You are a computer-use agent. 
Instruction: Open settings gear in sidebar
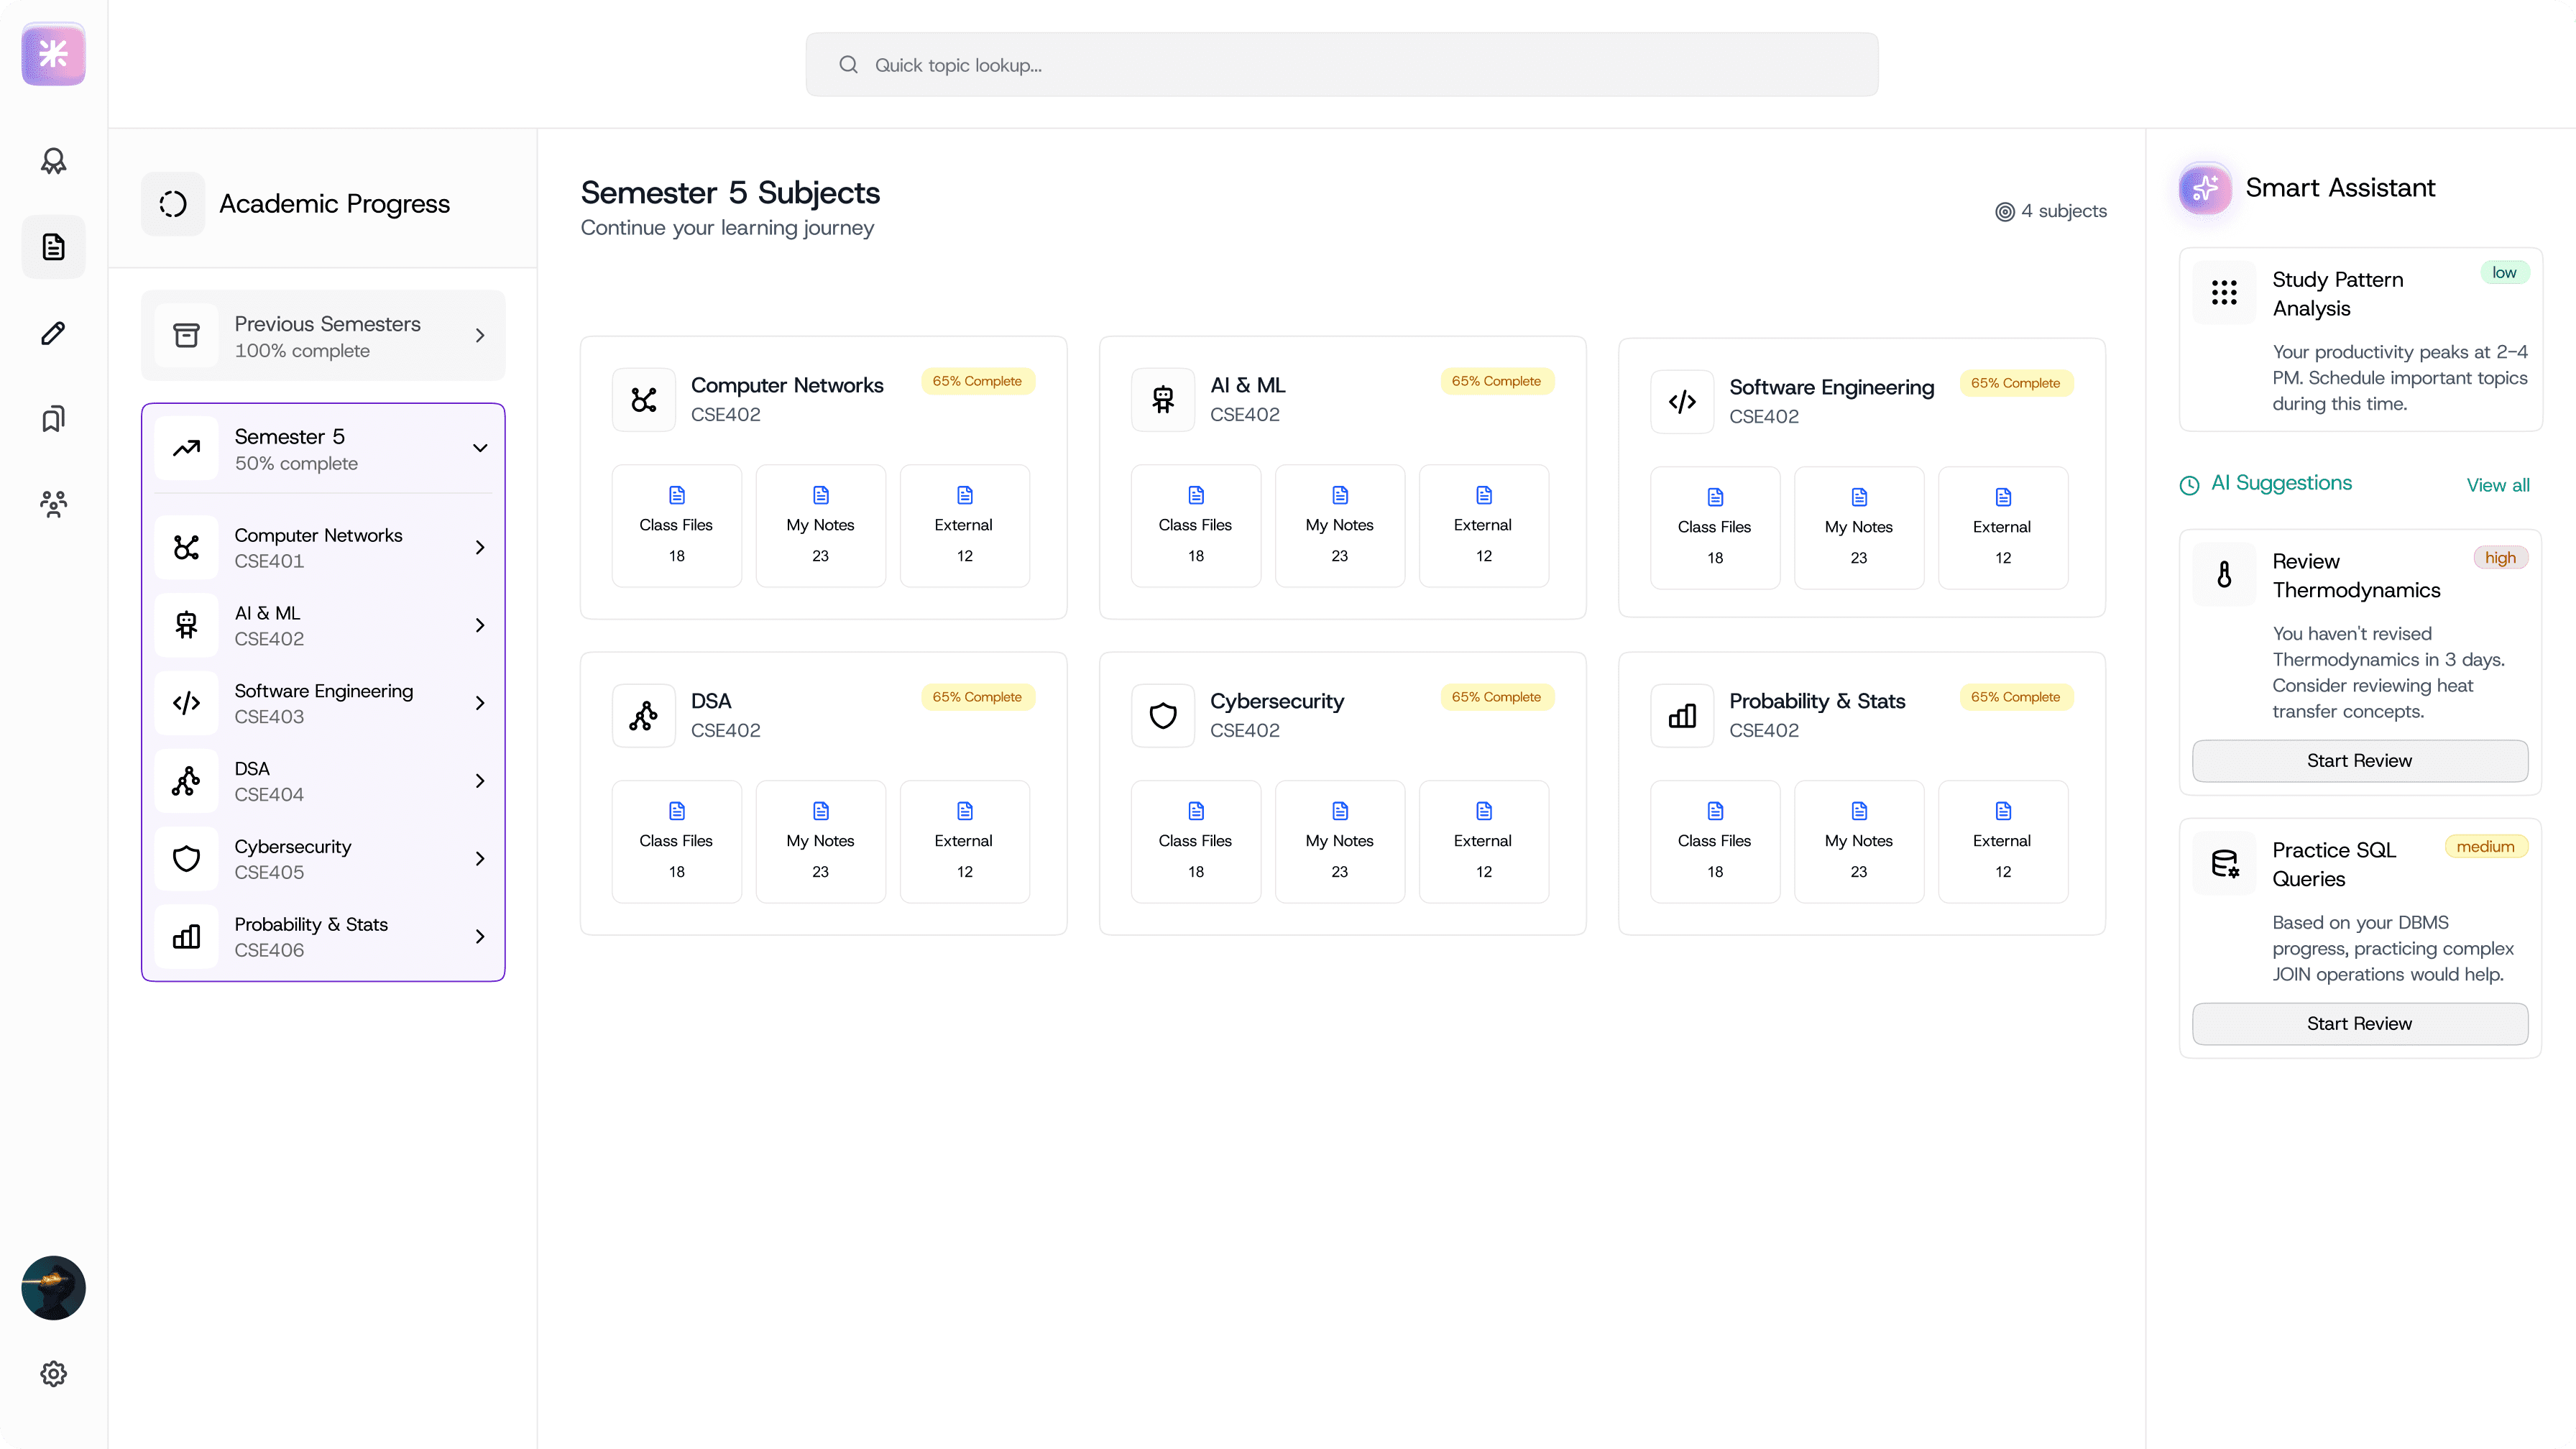tap(53, 1373)
